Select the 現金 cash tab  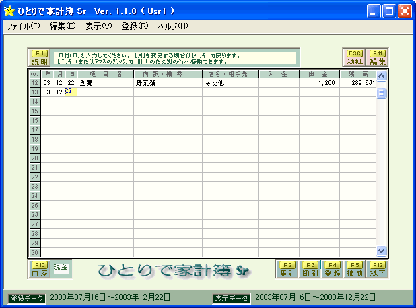point(61,268)
